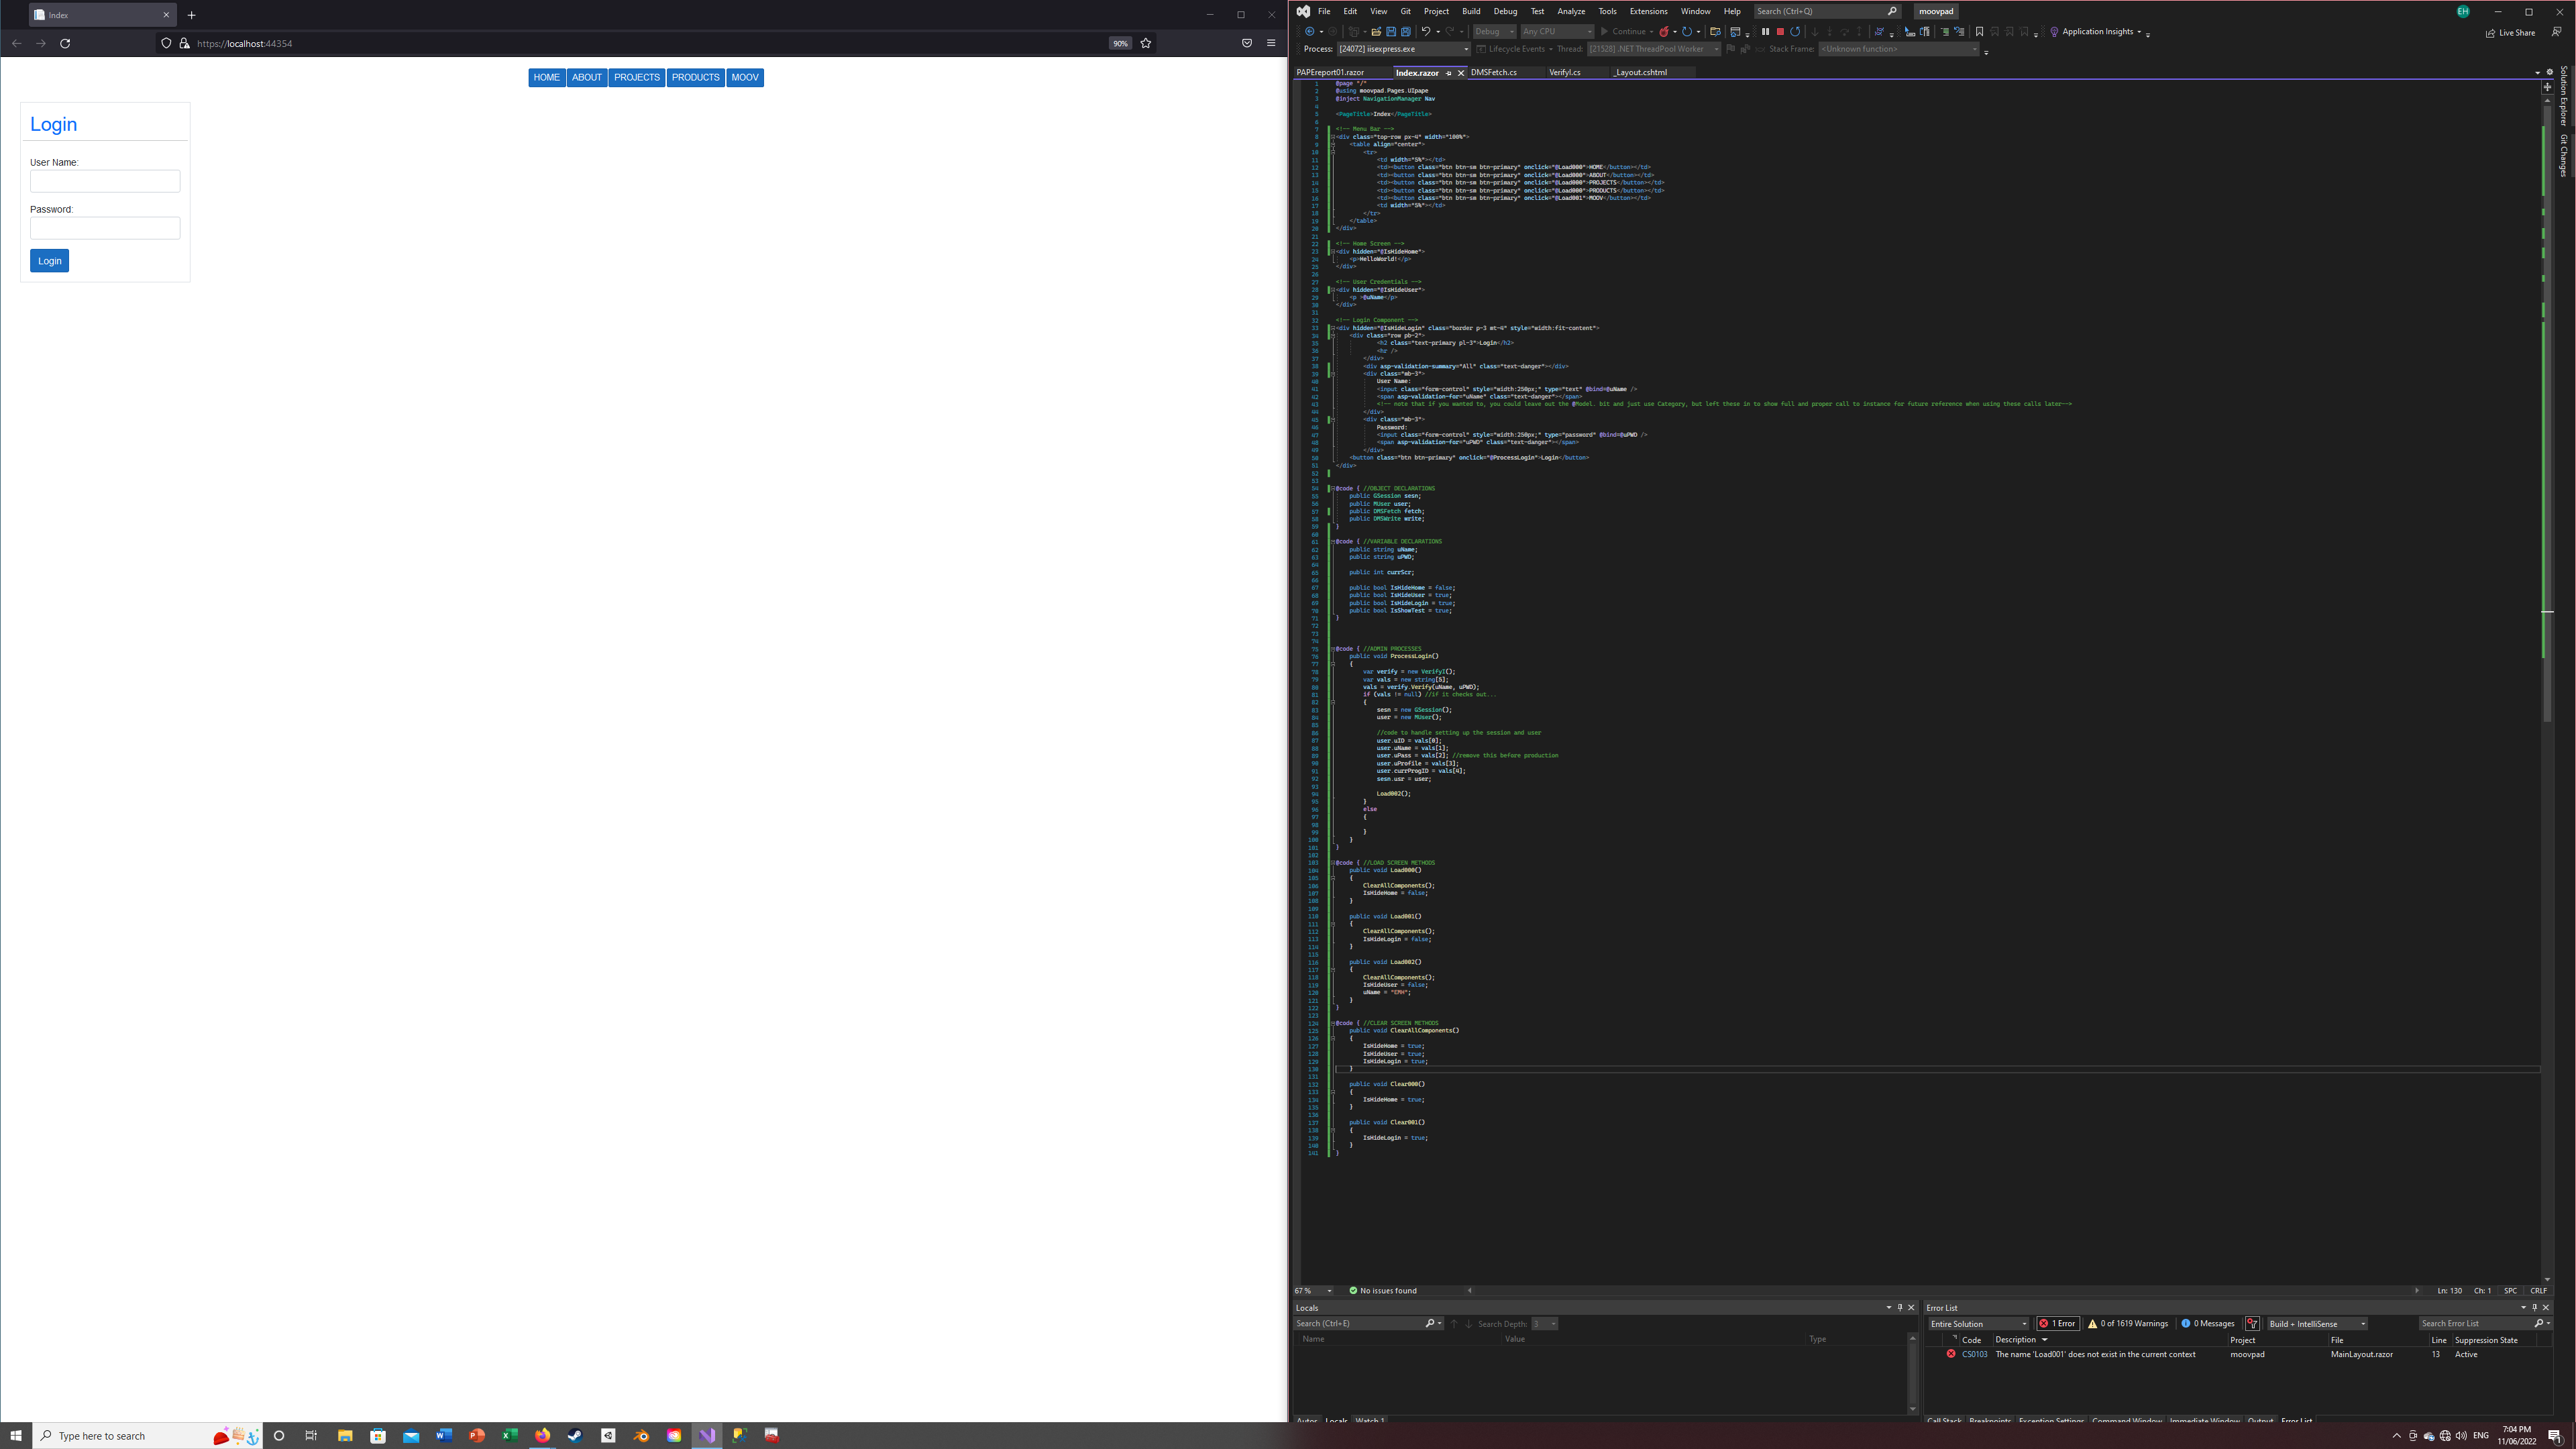Click the HOME nav button on web page
This screenshot has height=1449, width=2576.
(x=546, y=77)
